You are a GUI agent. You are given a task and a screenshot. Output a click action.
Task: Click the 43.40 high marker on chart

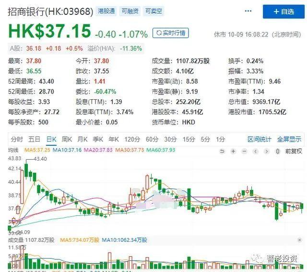pos(40,159)
